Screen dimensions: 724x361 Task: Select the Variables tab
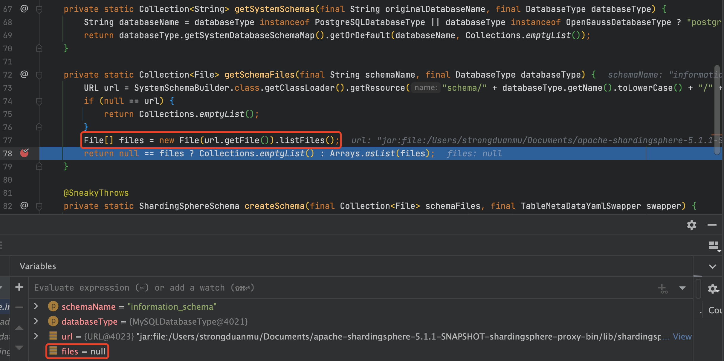38,266
